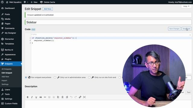
Task: Switch to the Text editor tab
Action: point(188,92)
